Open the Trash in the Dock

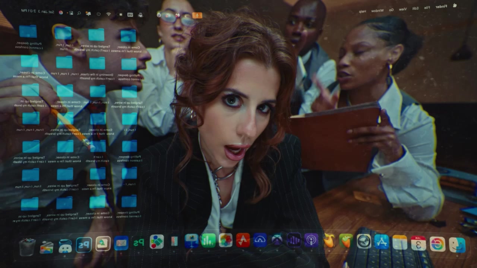(27, 247)
